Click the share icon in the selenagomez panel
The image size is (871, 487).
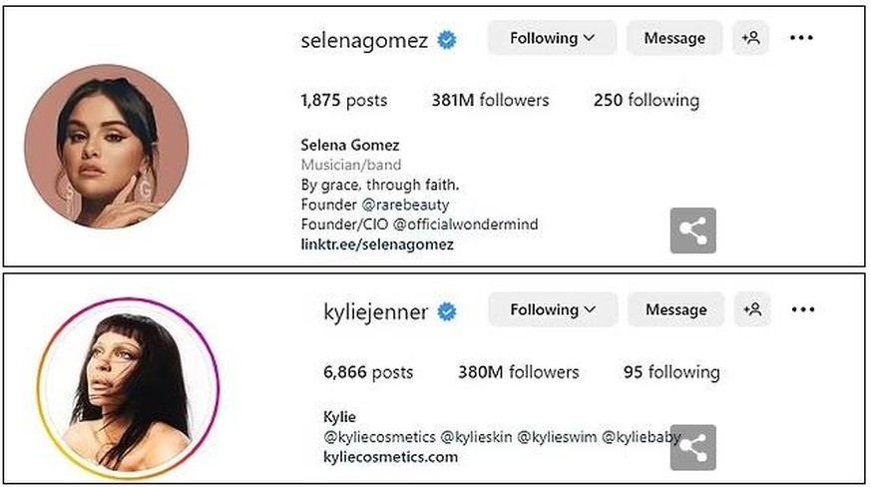[692, 232]
